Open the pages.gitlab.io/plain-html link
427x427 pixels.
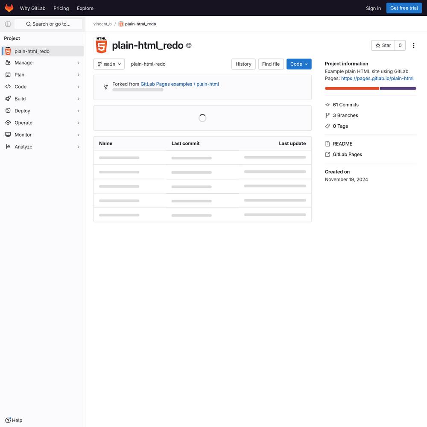(377, 79)
